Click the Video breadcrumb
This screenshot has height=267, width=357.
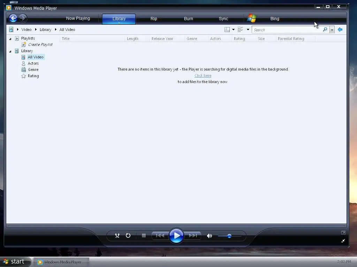pyautogui.click(x=26, y=30)
